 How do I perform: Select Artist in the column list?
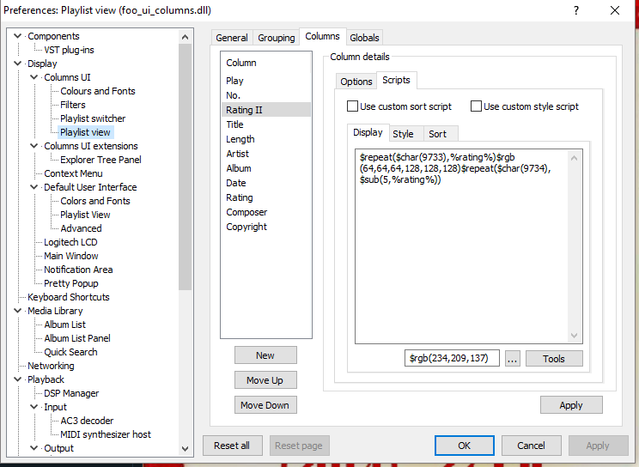(x=238, y=154)
